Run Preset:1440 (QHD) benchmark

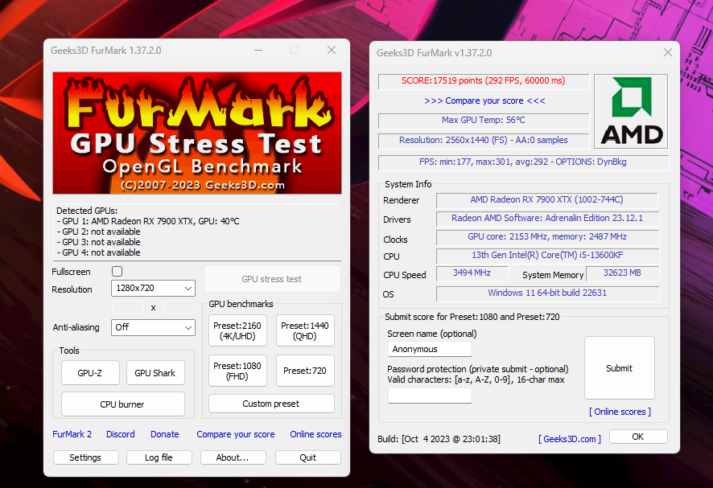[305, 330]
